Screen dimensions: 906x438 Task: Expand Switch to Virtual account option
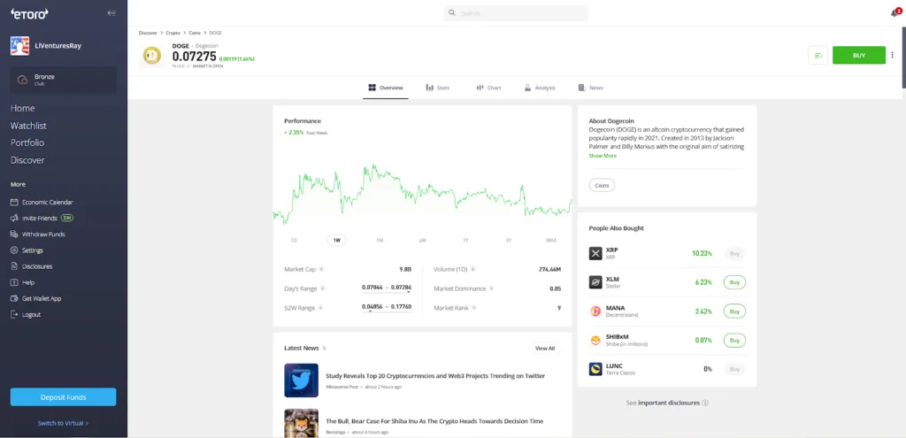[x=63, y=423]
